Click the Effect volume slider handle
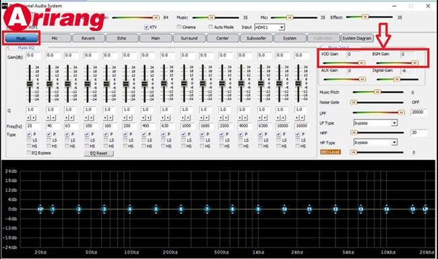Screen dimensions: 438x259 tap(365, 17)
